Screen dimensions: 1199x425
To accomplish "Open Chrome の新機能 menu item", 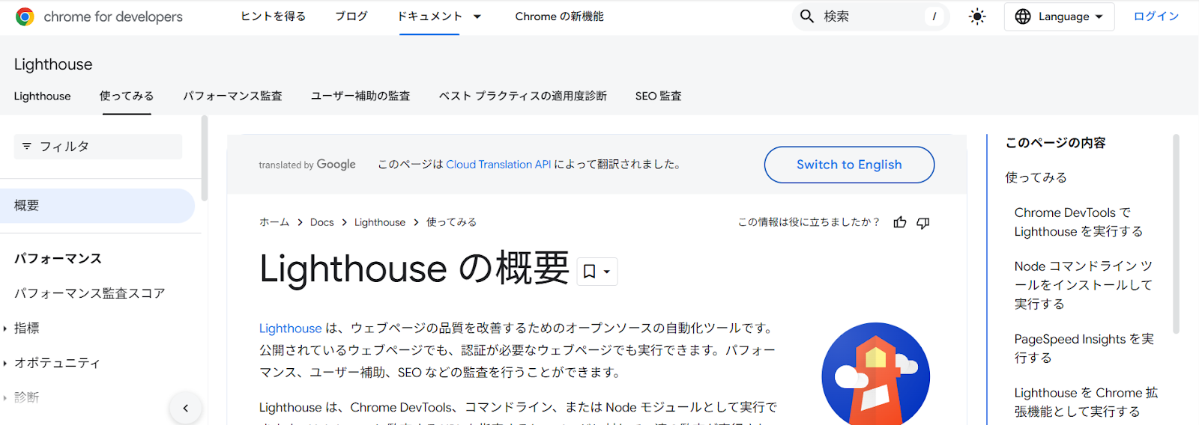I will tap(559, 16).
